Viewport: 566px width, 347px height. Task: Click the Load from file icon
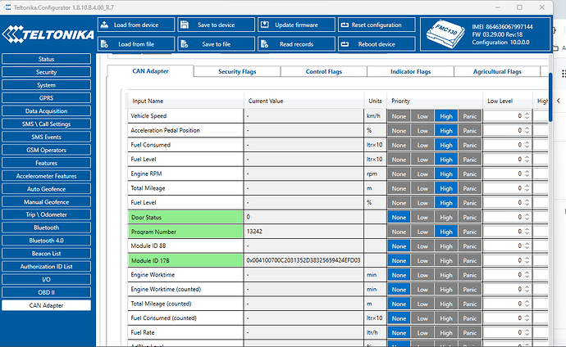[106, 43]
